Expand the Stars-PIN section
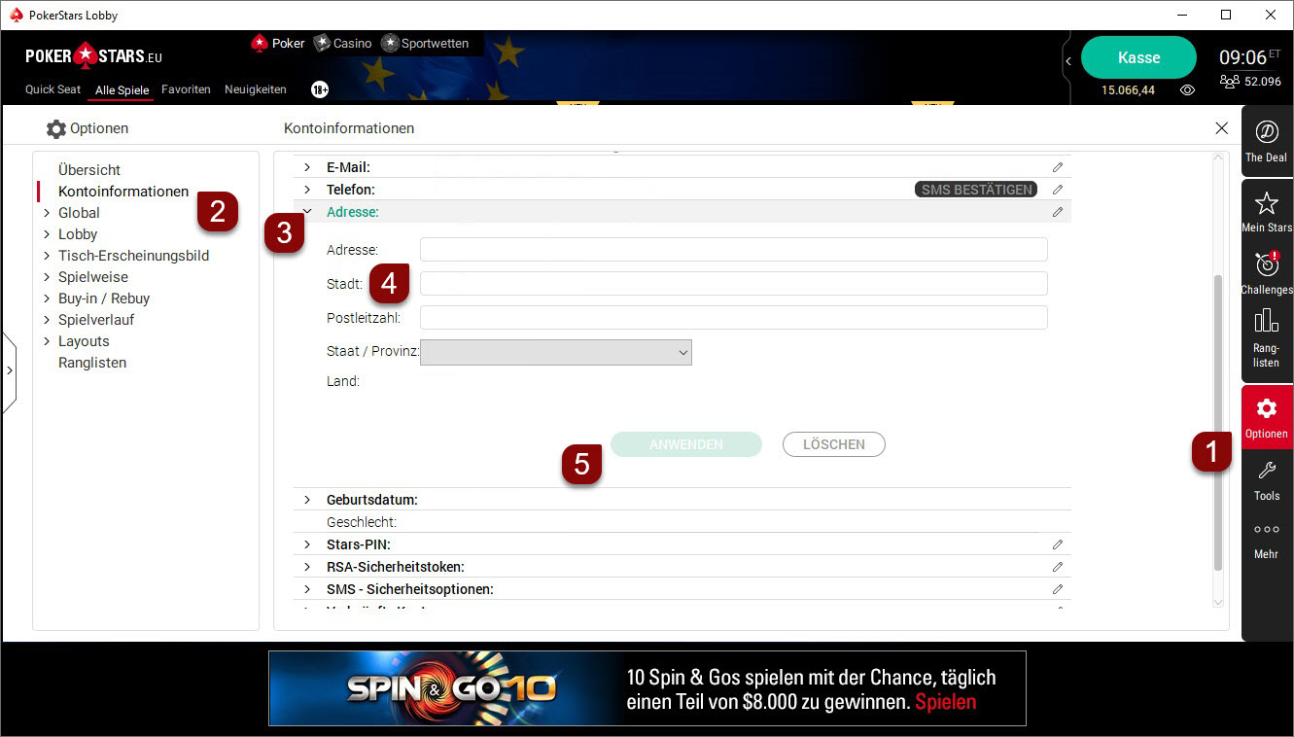This screenshot has width=1294, height=737. [307, 544]
